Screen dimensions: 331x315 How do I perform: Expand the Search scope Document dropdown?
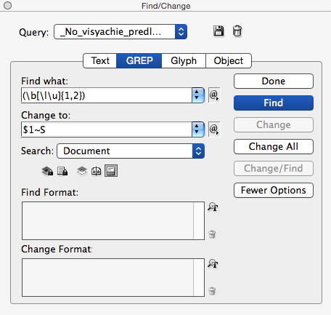point(131,151)
